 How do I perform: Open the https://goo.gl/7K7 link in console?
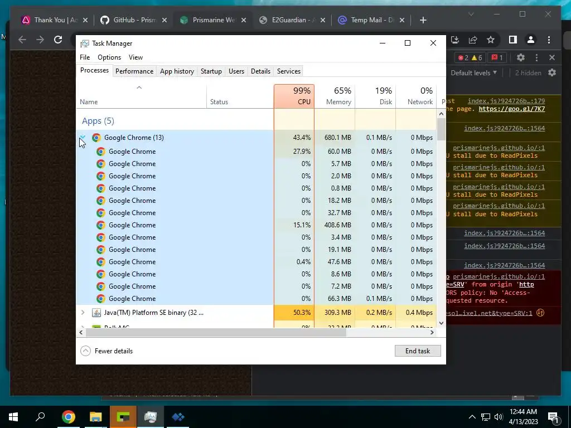click(512, 109)
